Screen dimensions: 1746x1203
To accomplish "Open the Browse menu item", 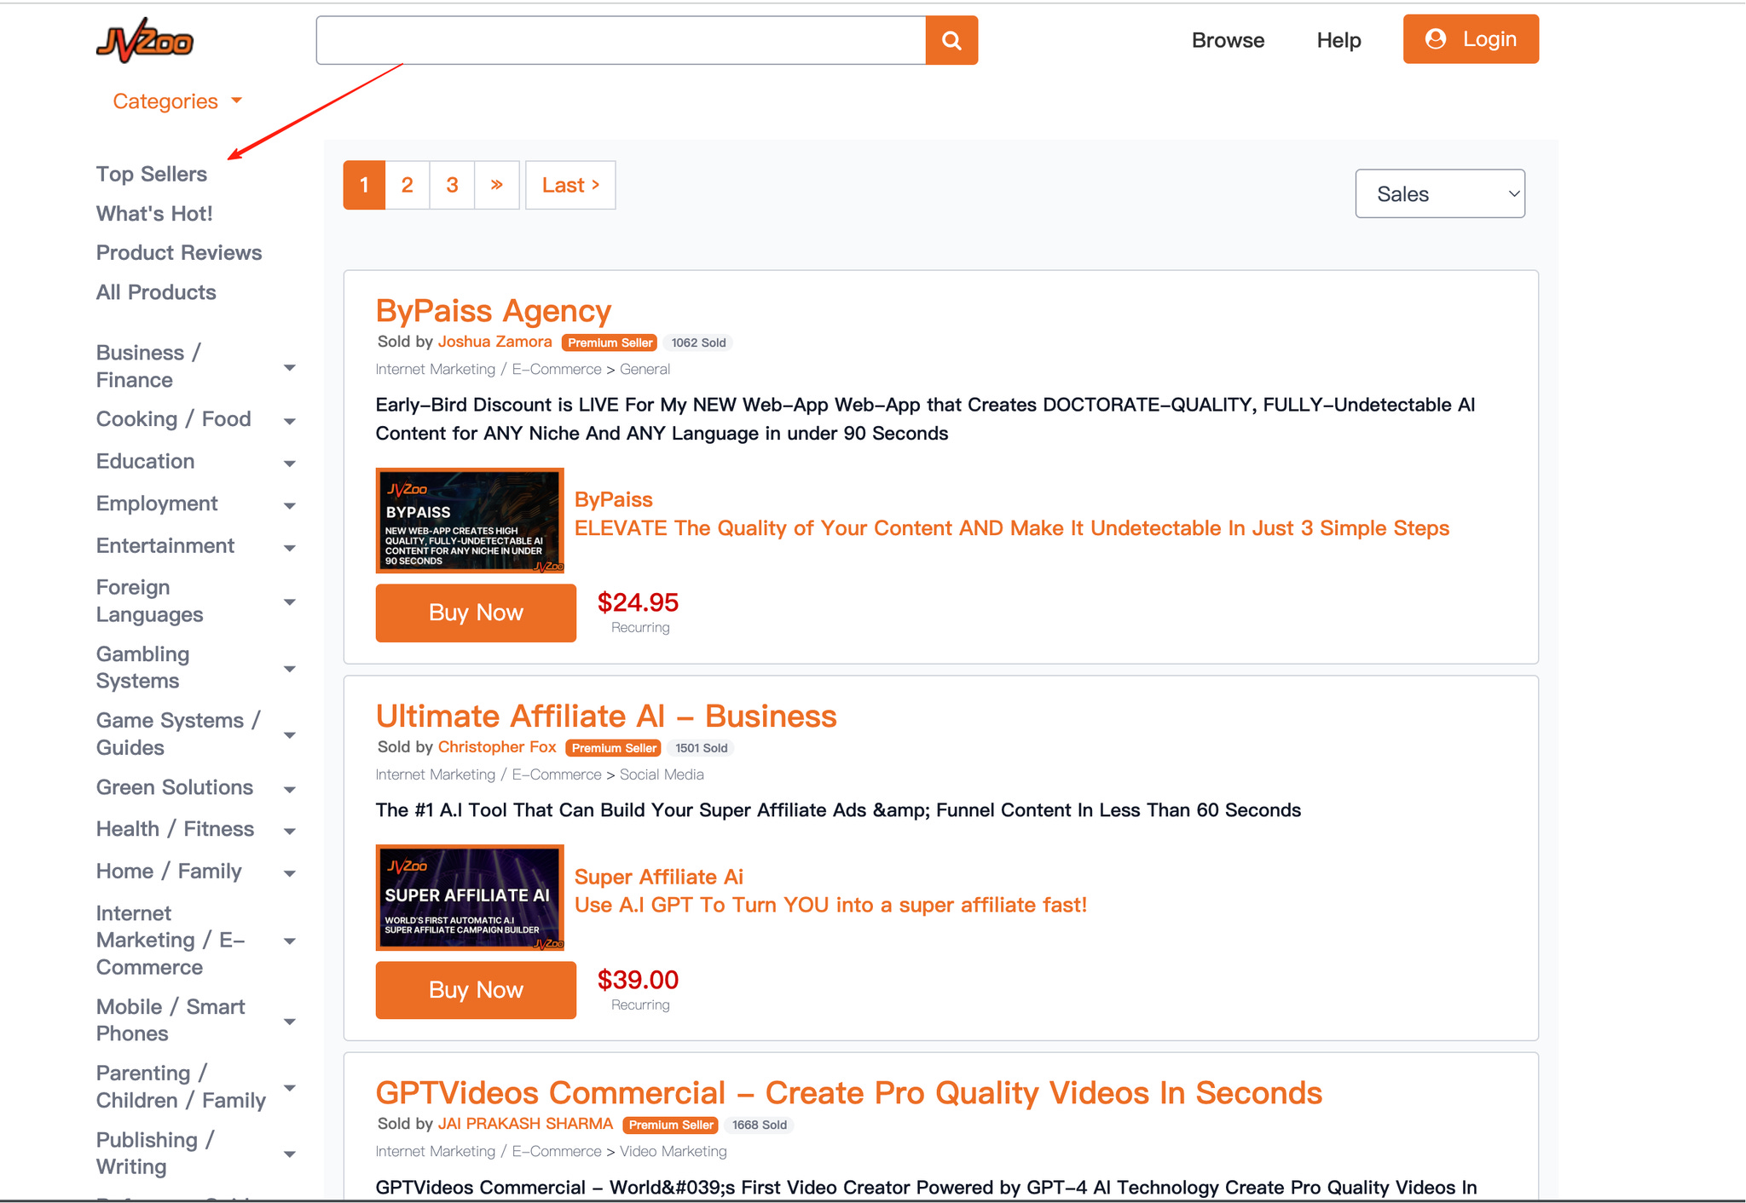I will pos(1228,40).
